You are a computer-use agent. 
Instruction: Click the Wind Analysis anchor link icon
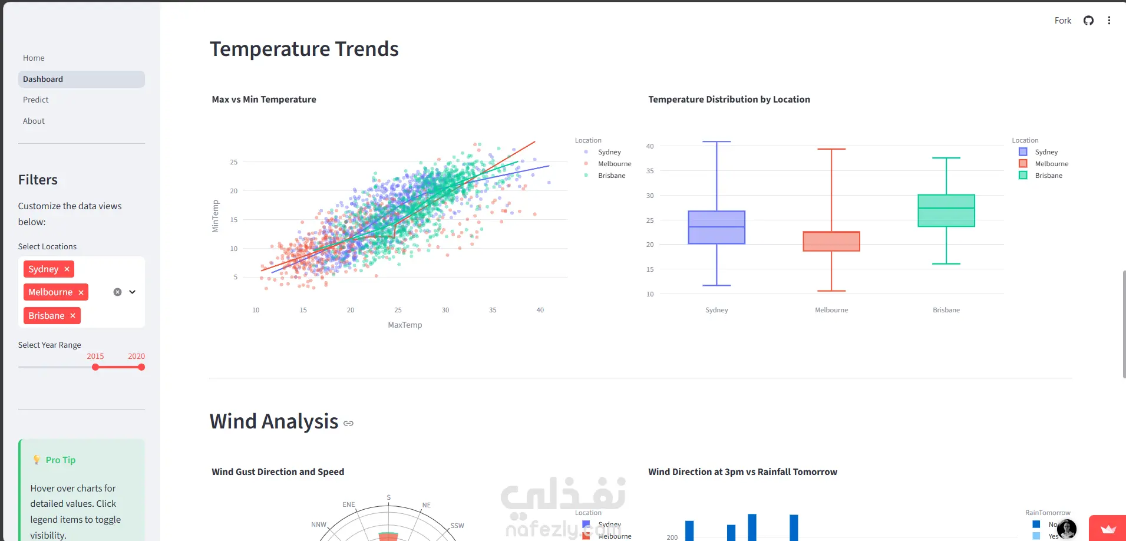pyautogui.click(x=349, y=423)
